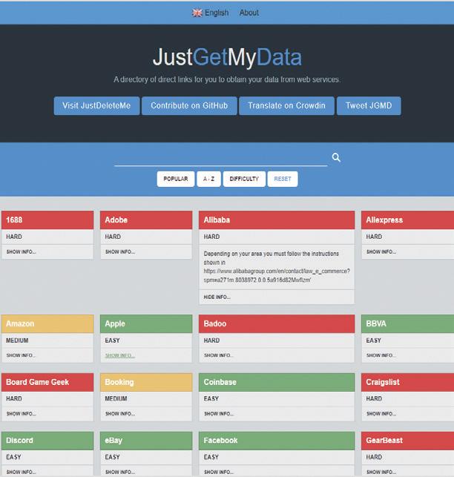454x477 pixels.
Task: Collapse Hide Info on Alibaba card
Action: click(x=217, y=297)
